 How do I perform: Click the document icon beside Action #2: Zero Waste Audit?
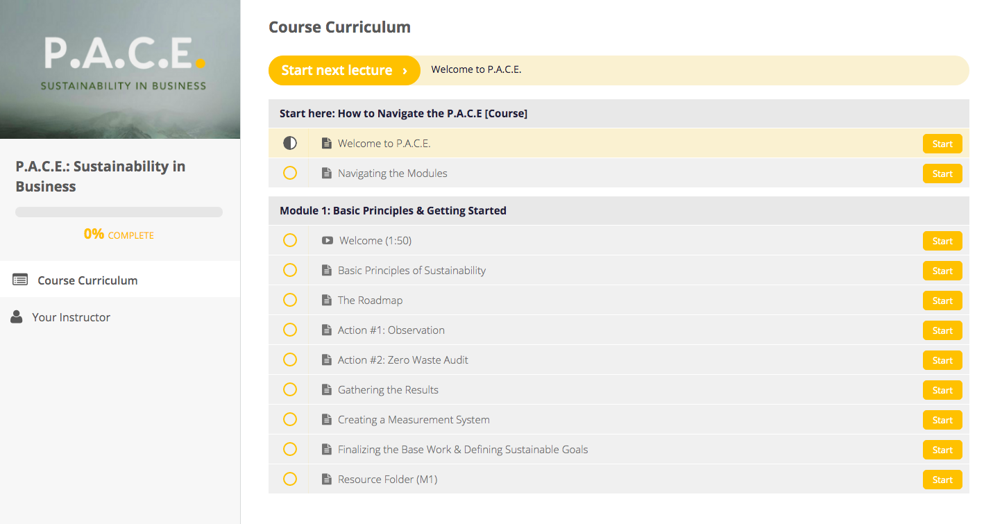327,360
